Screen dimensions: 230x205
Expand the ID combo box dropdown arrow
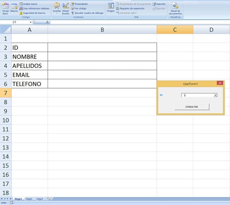(x=215, y=95)
